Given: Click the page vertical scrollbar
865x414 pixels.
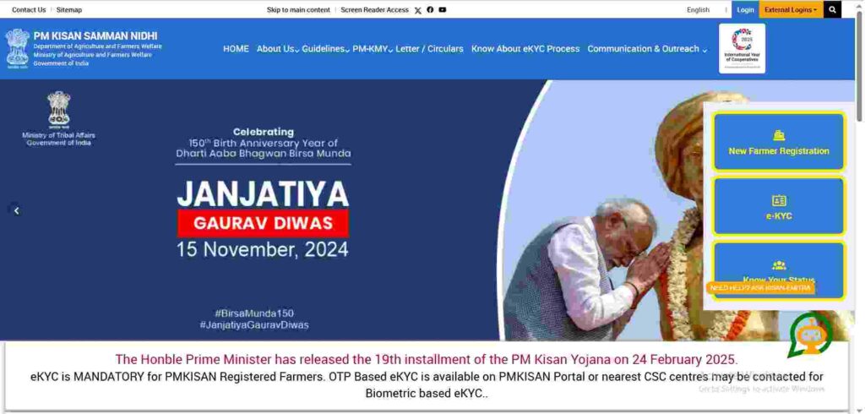Looking at the screenshot, I should (860, 207).
